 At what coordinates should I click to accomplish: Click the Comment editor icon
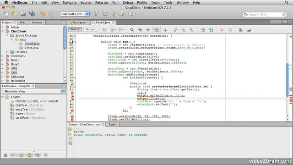pyautogui.click(x=241, y=30)
